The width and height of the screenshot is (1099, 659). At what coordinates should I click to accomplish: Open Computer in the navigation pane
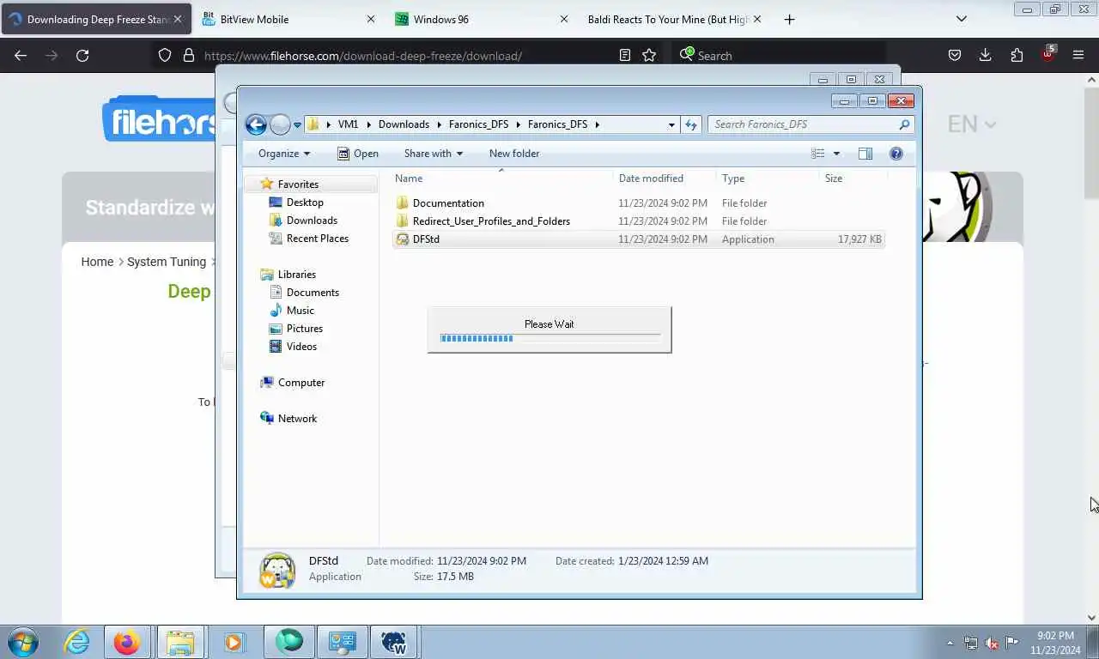click(x=301, y=383)
